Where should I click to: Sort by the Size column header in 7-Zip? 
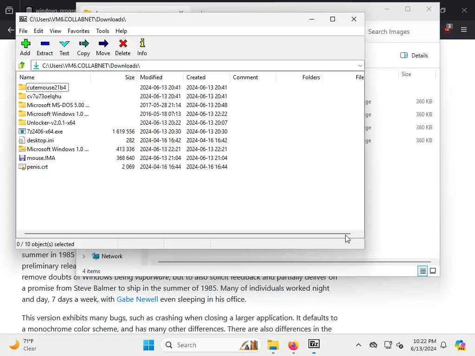coord(114,77)
